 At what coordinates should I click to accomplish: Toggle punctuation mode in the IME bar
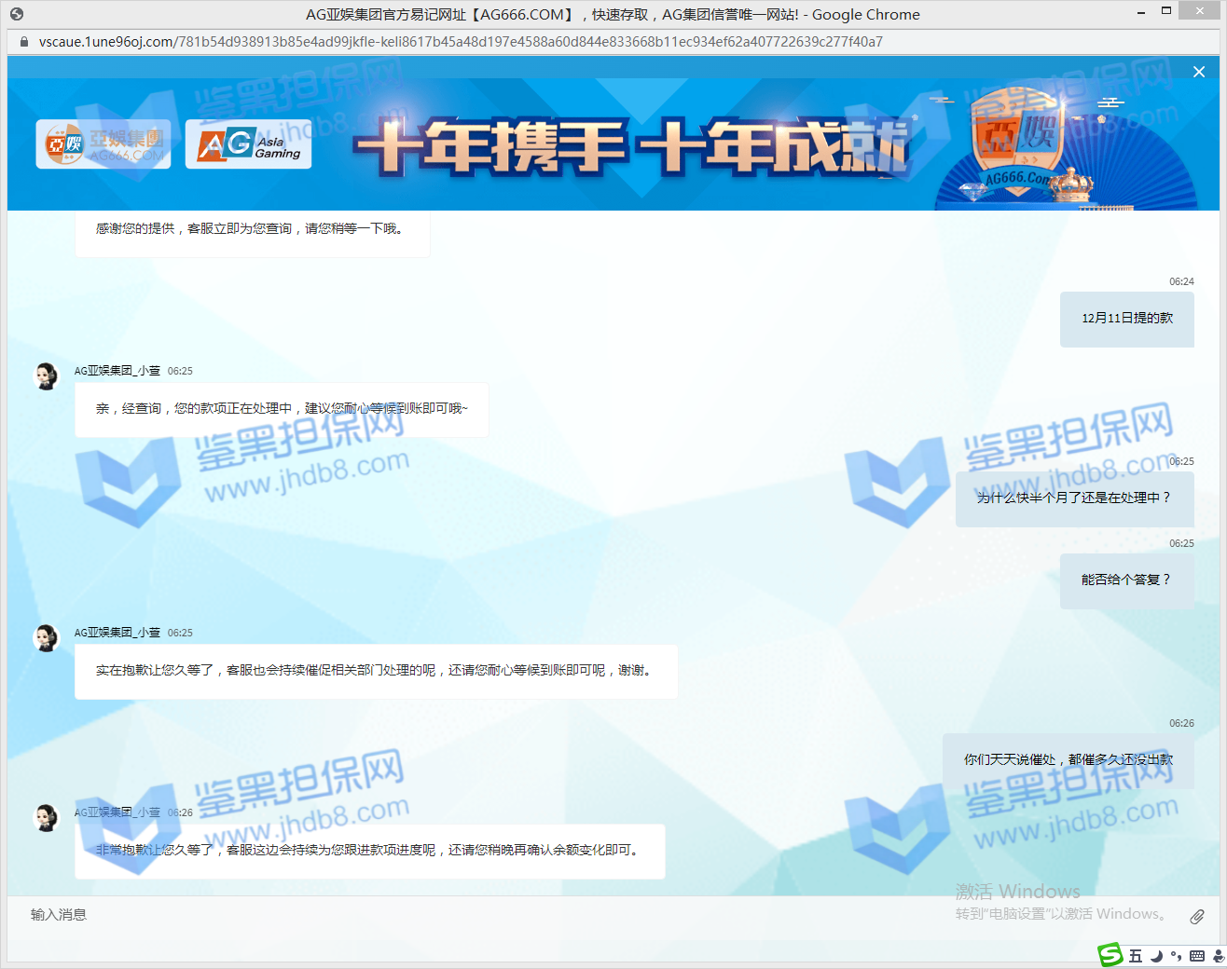pyautogui.click(x=1176, y=956)
